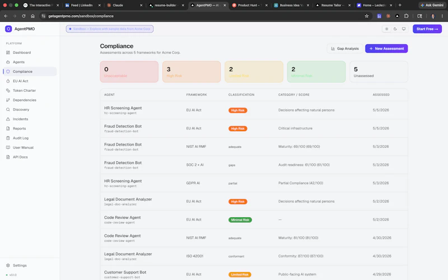Open Incidents in the sidebar

(x=20, y=119)
